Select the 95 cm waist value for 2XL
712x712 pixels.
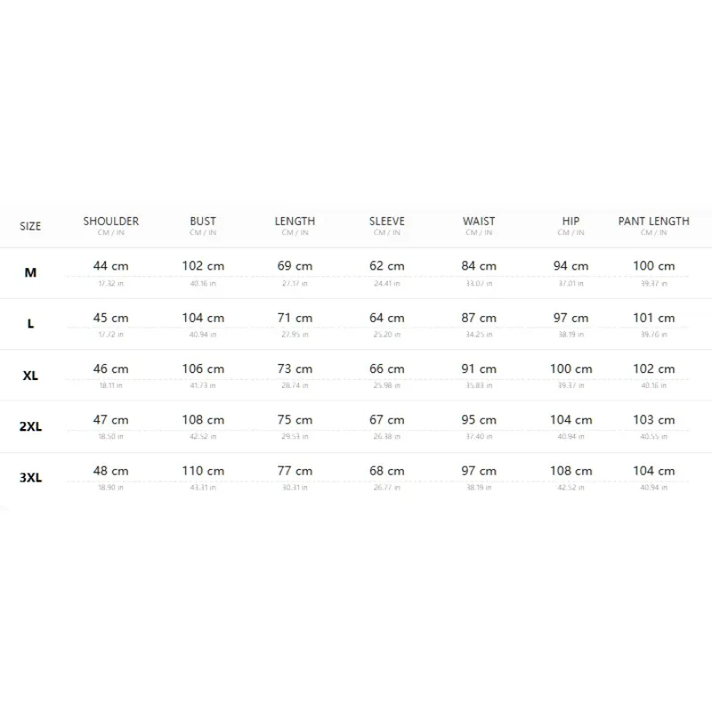coord(479,419)
